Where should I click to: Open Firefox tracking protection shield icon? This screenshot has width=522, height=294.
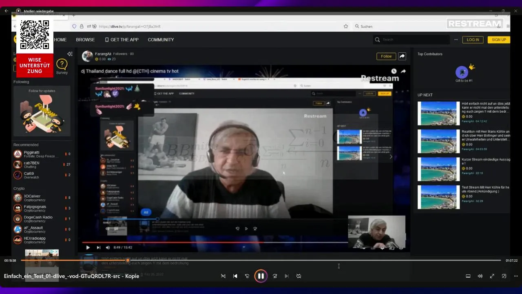pos(74,26)
